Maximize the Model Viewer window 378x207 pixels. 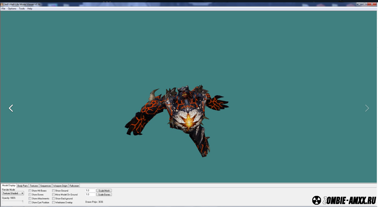point(364,4)
